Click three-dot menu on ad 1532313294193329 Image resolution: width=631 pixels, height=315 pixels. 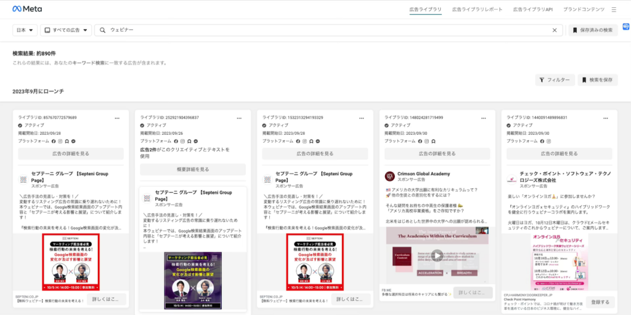360,118
